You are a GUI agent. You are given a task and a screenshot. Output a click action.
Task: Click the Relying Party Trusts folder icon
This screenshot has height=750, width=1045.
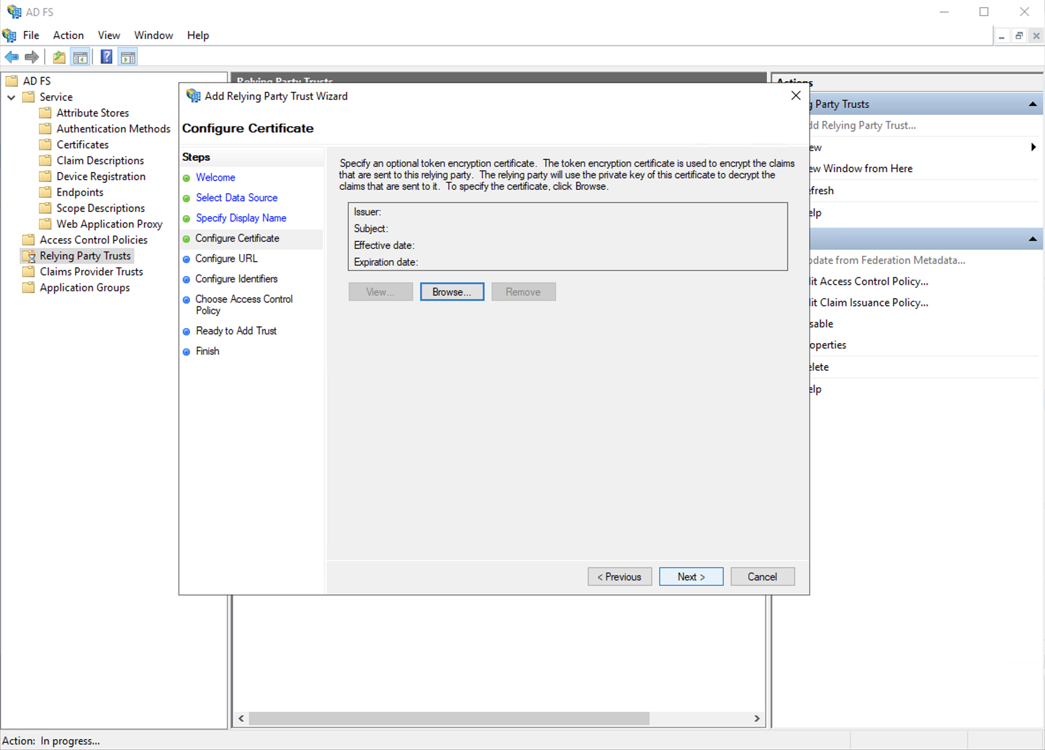(29, 256)
